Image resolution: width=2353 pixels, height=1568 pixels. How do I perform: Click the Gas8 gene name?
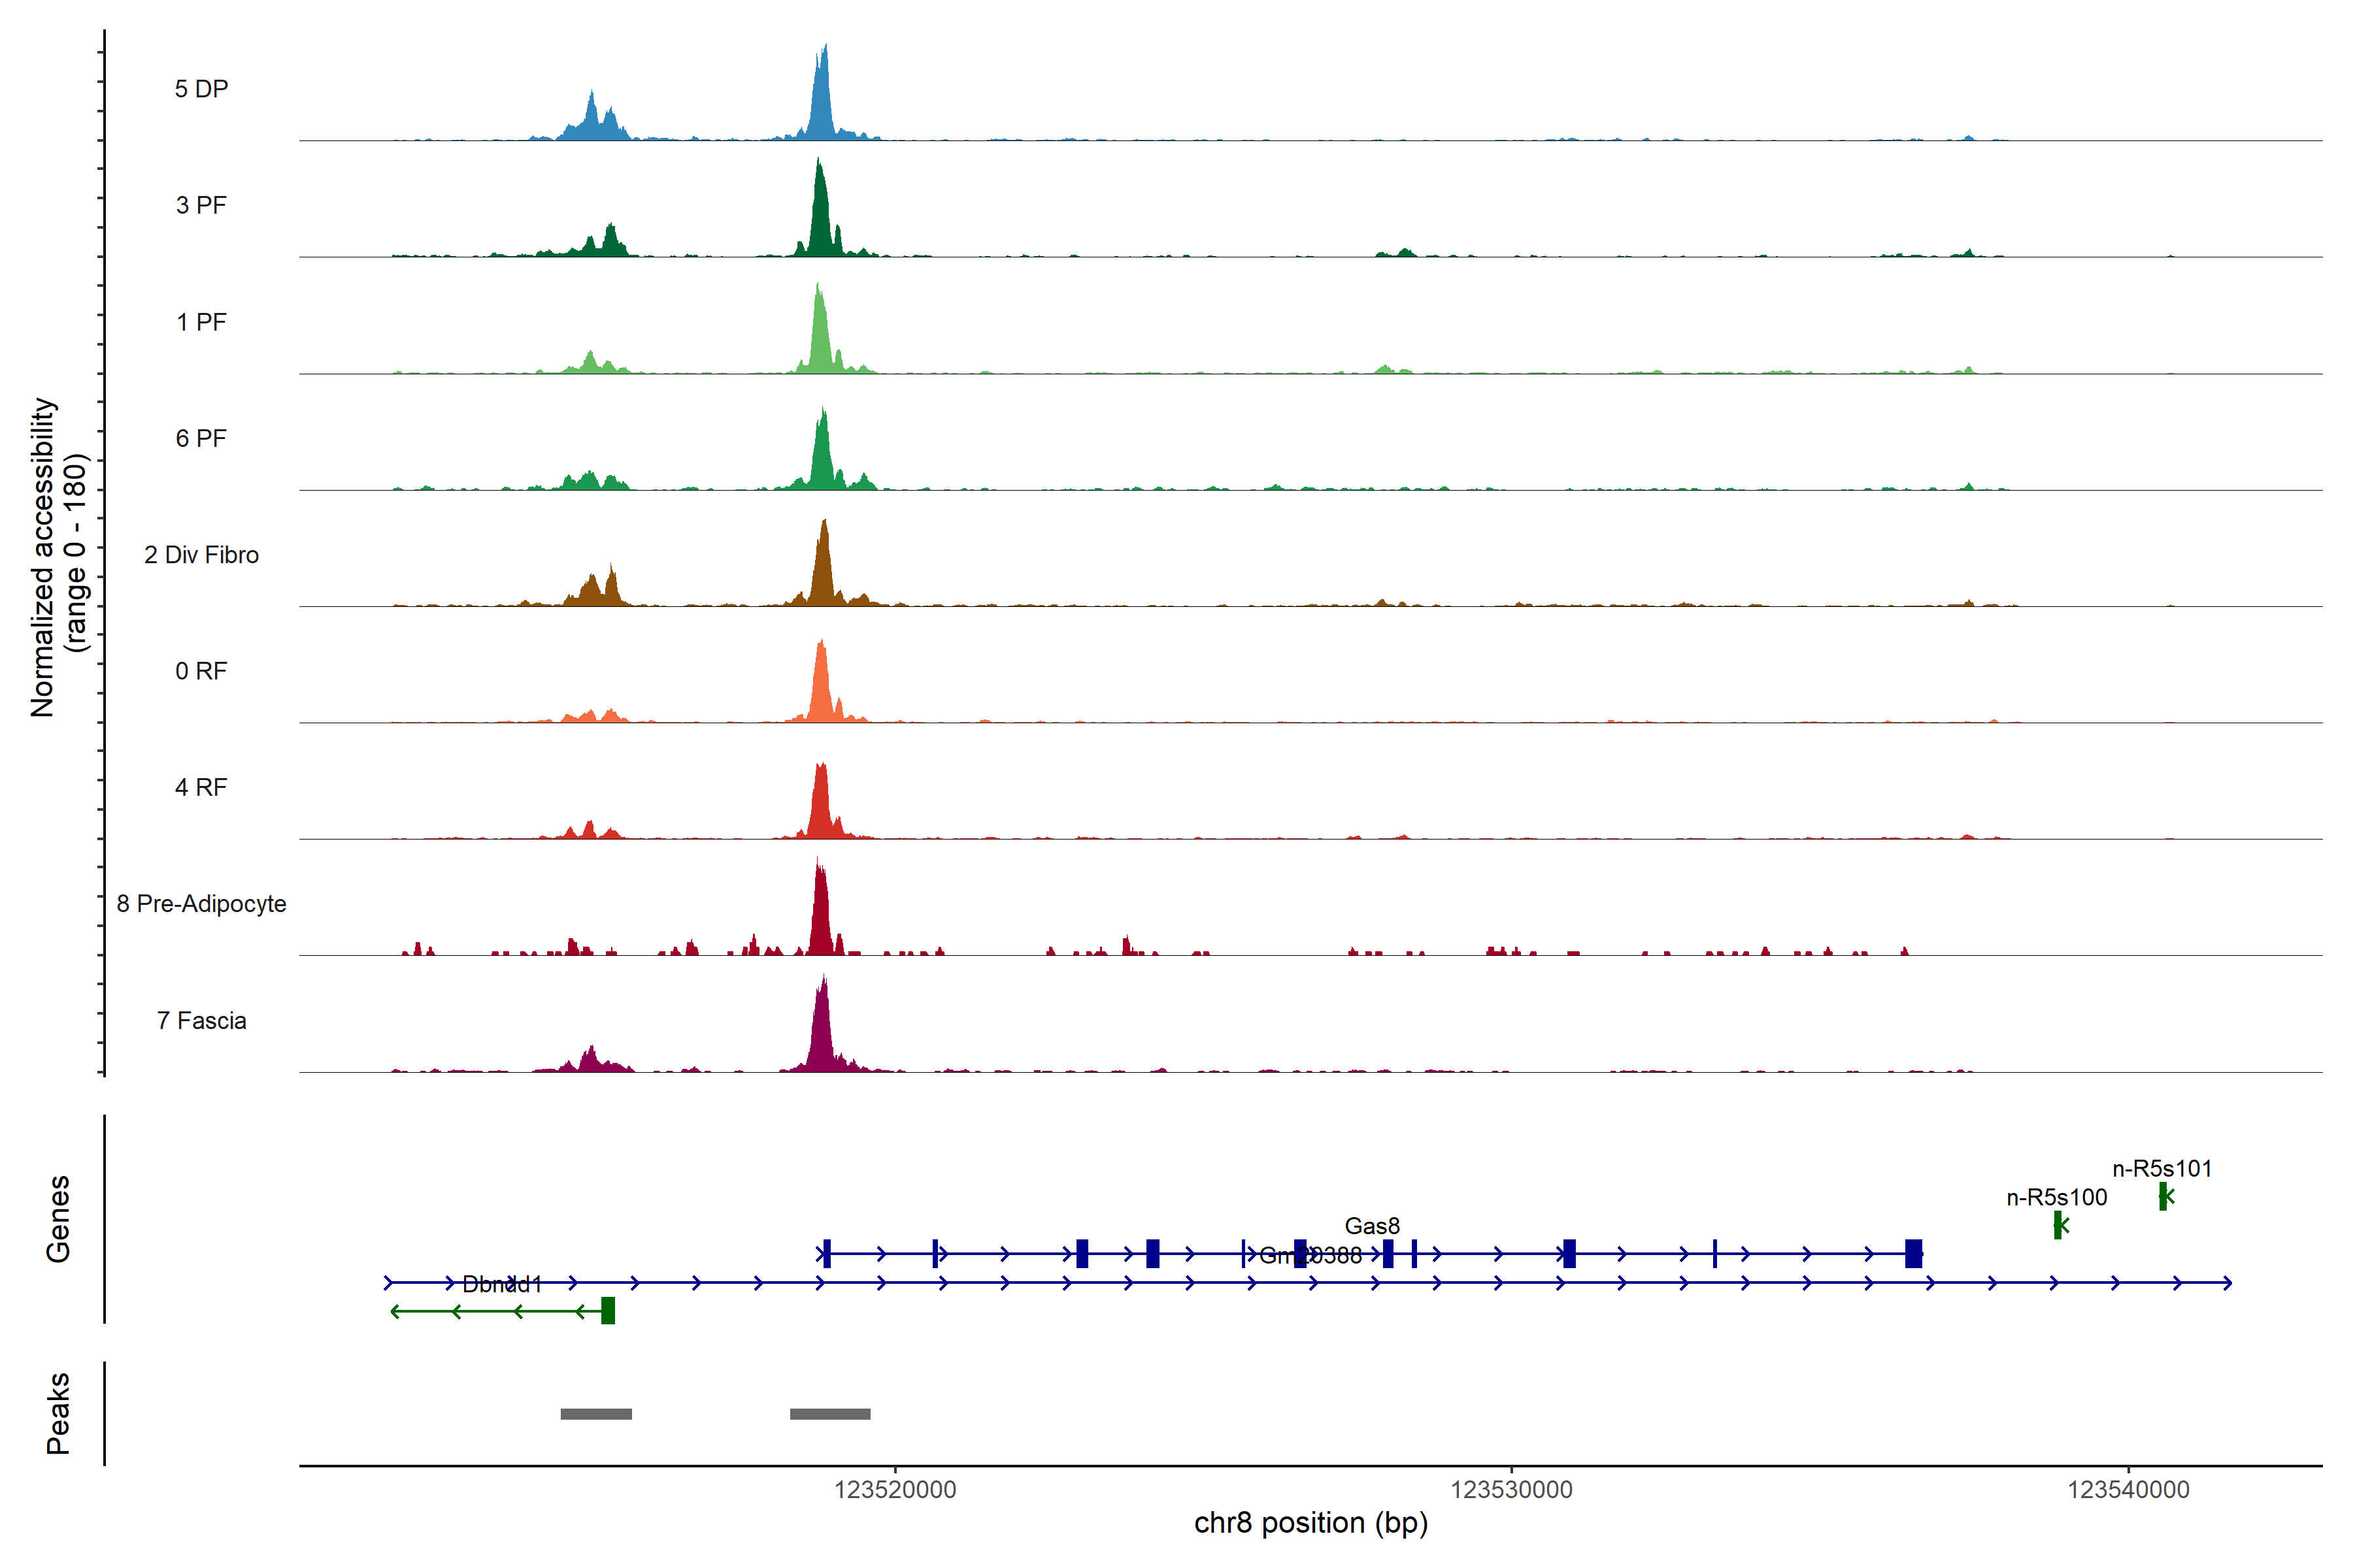click(x=1371, y=1226)
